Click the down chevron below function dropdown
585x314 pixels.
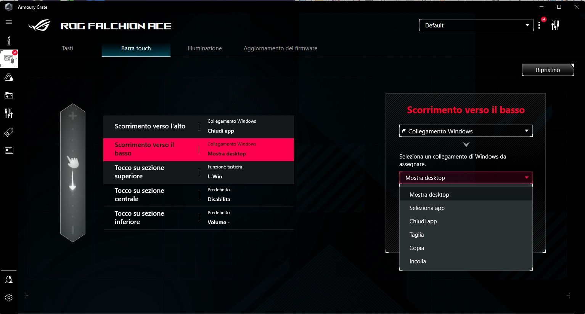(x=466, y=145)
